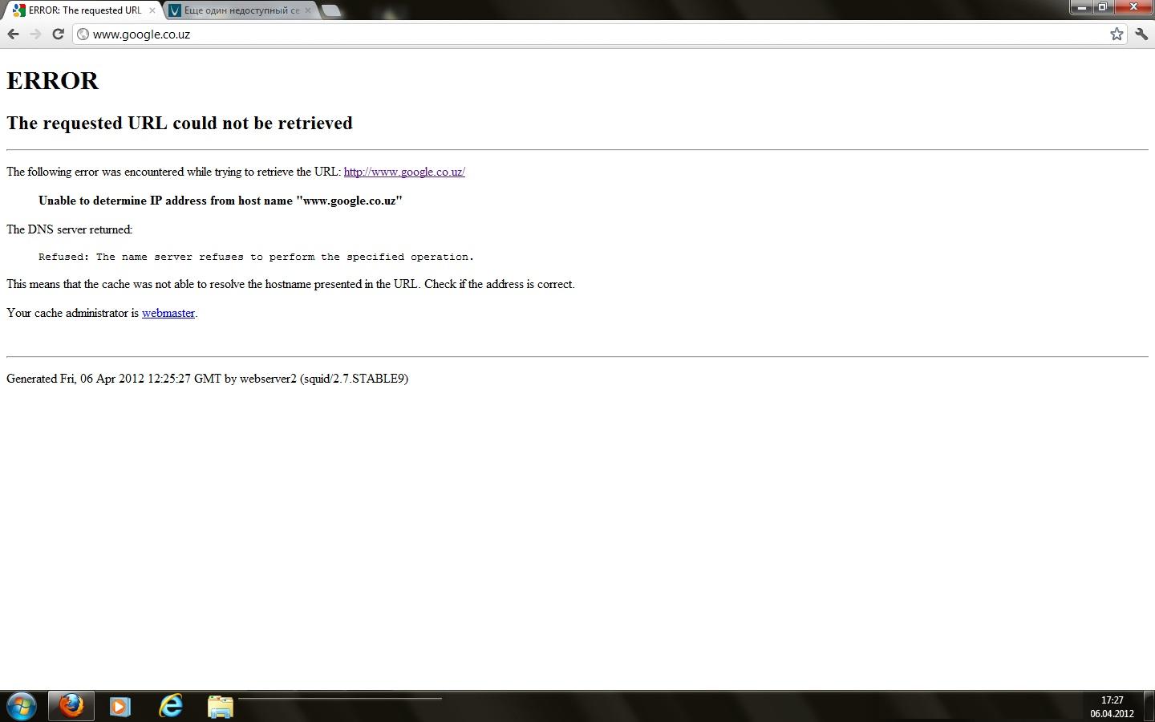Go back with the browser back arrow
1155x722 pixels.
(13, 34)
